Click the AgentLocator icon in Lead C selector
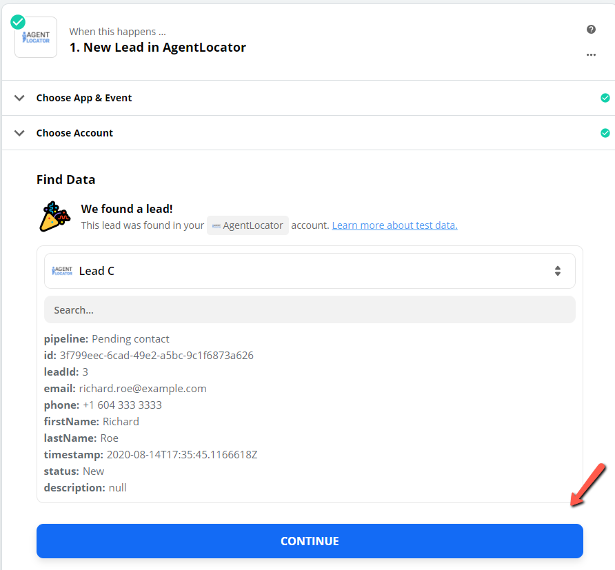 click(x=62, y=271)
